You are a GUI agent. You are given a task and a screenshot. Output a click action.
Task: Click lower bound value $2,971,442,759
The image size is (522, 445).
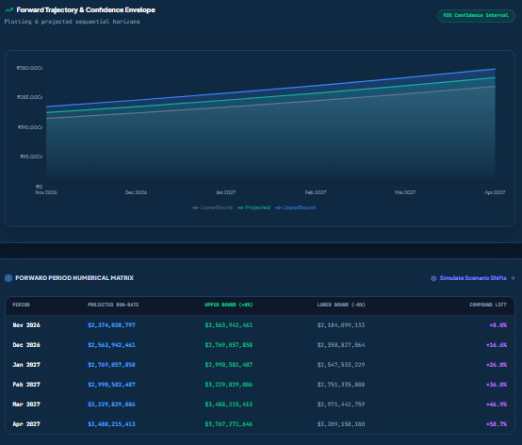(x=341, y=404)
